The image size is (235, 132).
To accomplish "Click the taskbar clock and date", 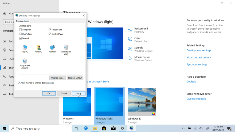I will click(218, 129).
